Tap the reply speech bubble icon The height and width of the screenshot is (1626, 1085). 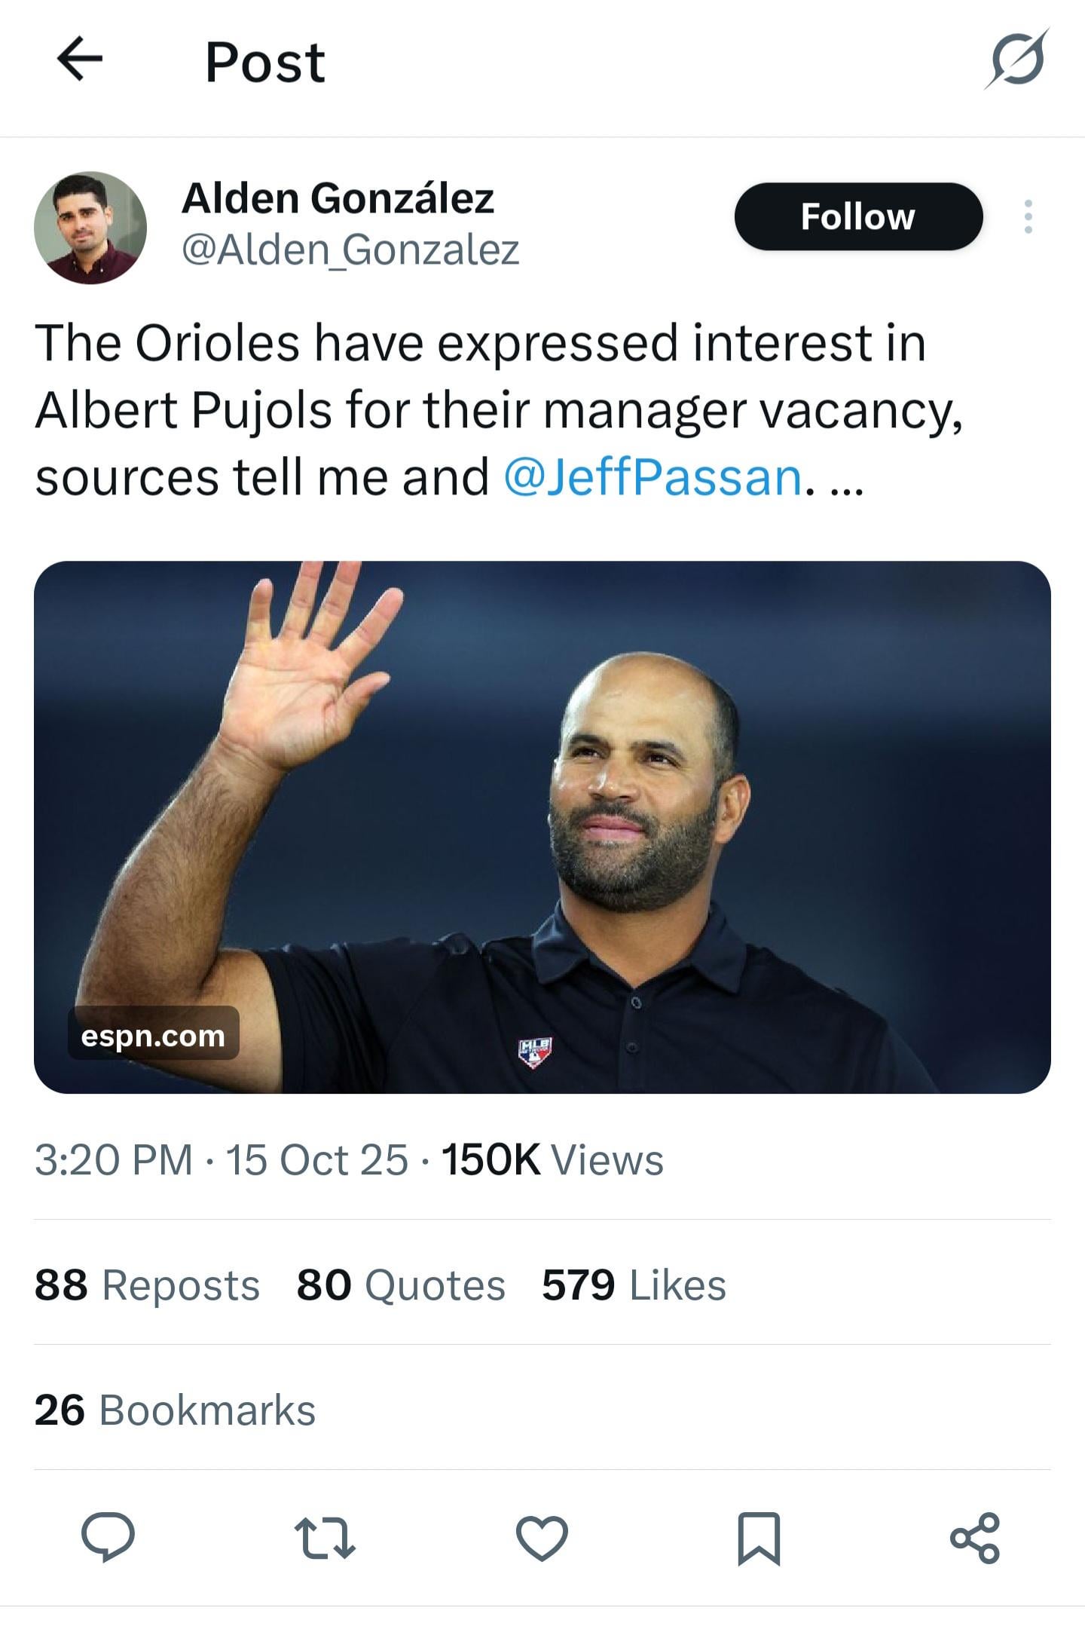(x=108, y=1537)
